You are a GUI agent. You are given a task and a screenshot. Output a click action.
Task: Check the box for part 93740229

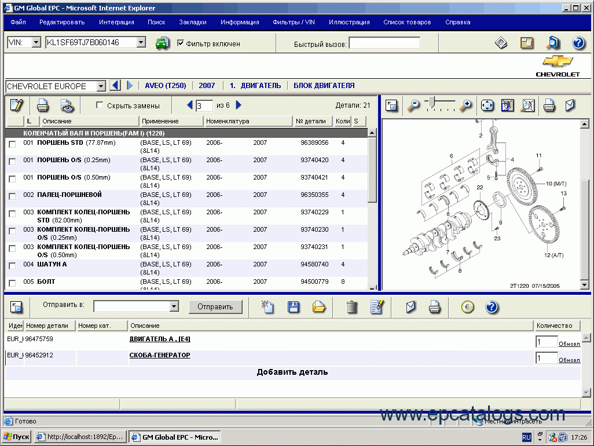pos(13,214)
